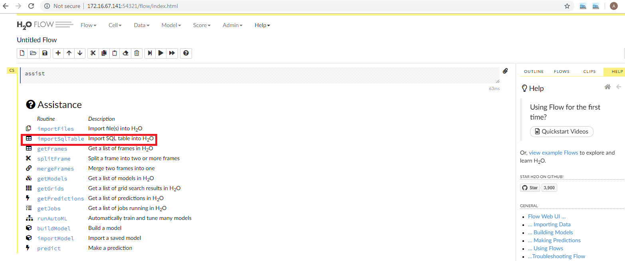Cut the cell with the scissors icon
Screen dimensions: 625x261
(93, 53)
